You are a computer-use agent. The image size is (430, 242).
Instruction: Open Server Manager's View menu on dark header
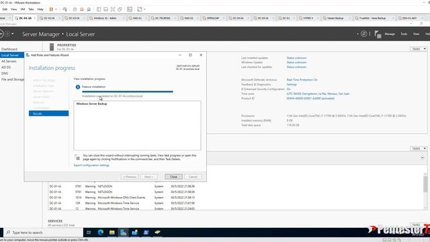pyautogui.click(x=416, y=34)
